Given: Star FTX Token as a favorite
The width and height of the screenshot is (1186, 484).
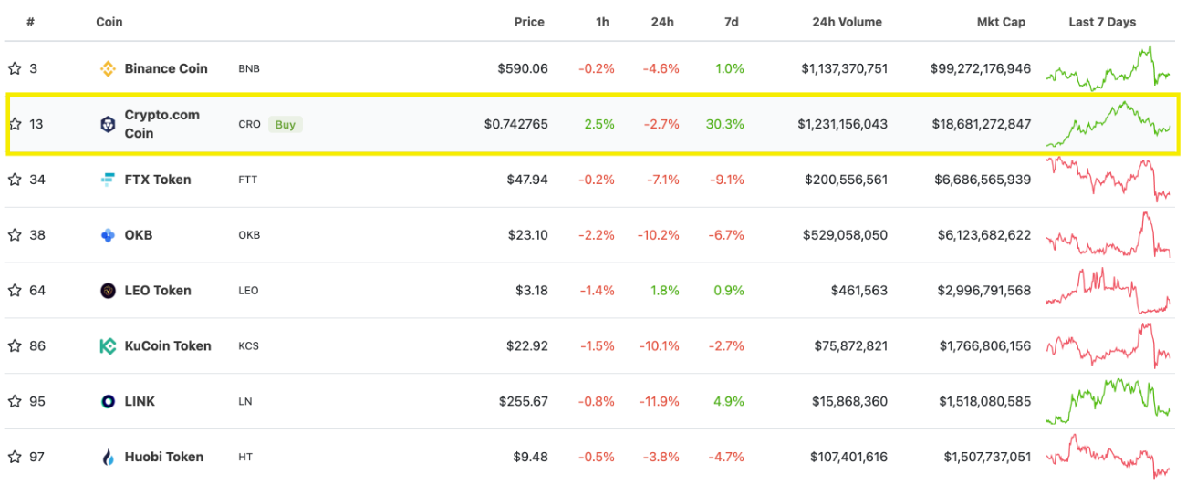Looking at the screenshot, I should click(x=15, y=180).
